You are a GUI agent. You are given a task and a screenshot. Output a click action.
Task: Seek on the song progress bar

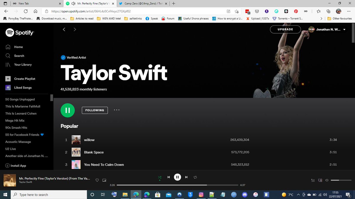click(177, 185)
